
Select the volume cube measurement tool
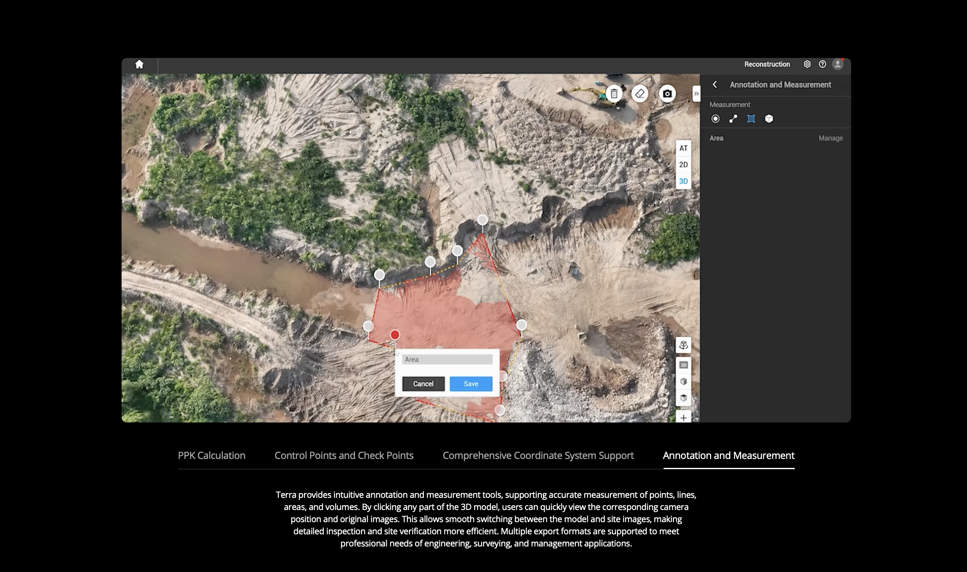click(769, 119)
